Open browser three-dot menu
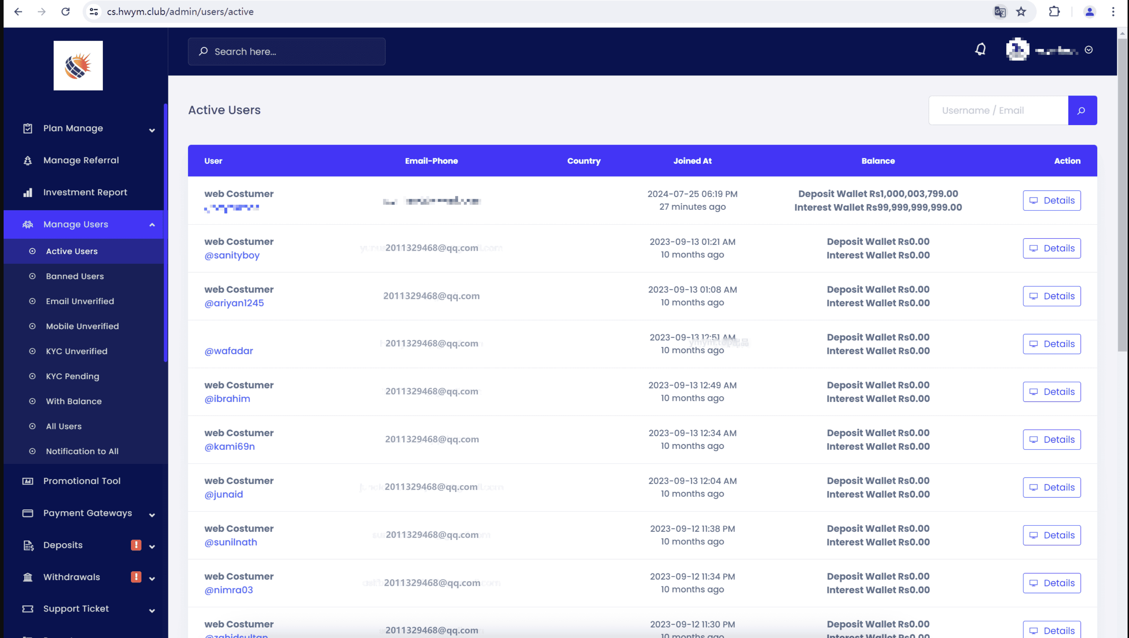 1113,12
